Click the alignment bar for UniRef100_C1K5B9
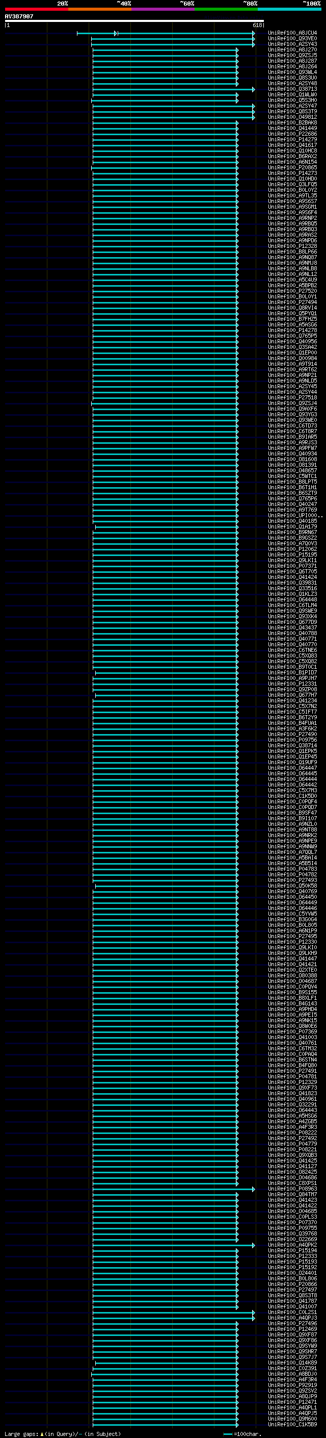This screenshot has height=1438, width=326. point(166,1425)
